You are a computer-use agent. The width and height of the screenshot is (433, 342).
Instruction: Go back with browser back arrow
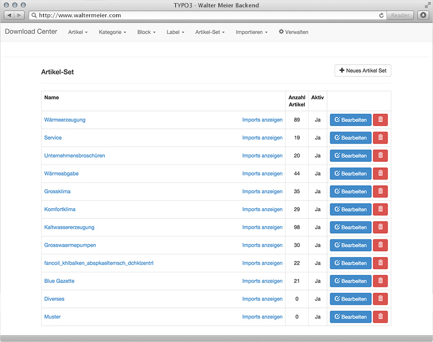coord(9,15)
